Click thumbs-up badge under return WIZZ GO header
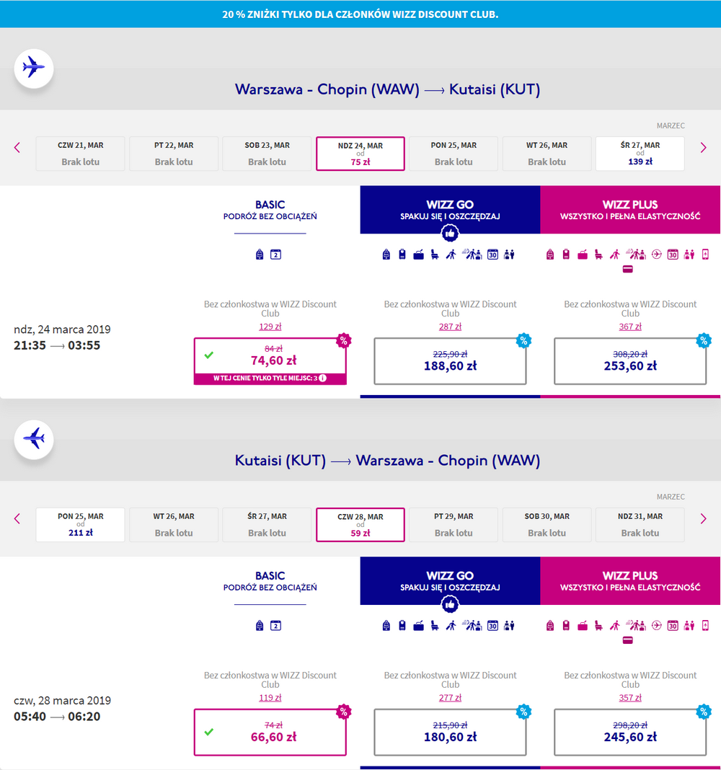The width and height of the screenshot is (721, 770). [x=450, y=605]
